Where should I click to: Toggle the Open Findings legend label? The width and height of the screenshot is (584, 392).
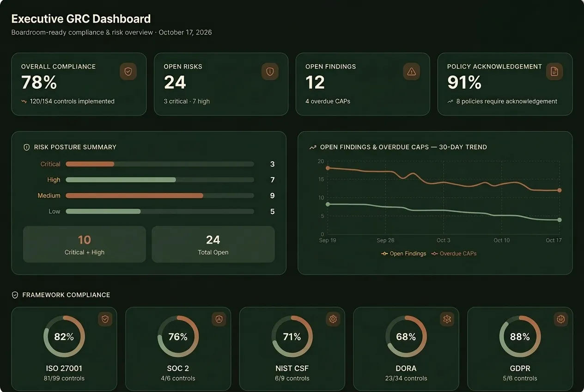click(x=408, y=254)
